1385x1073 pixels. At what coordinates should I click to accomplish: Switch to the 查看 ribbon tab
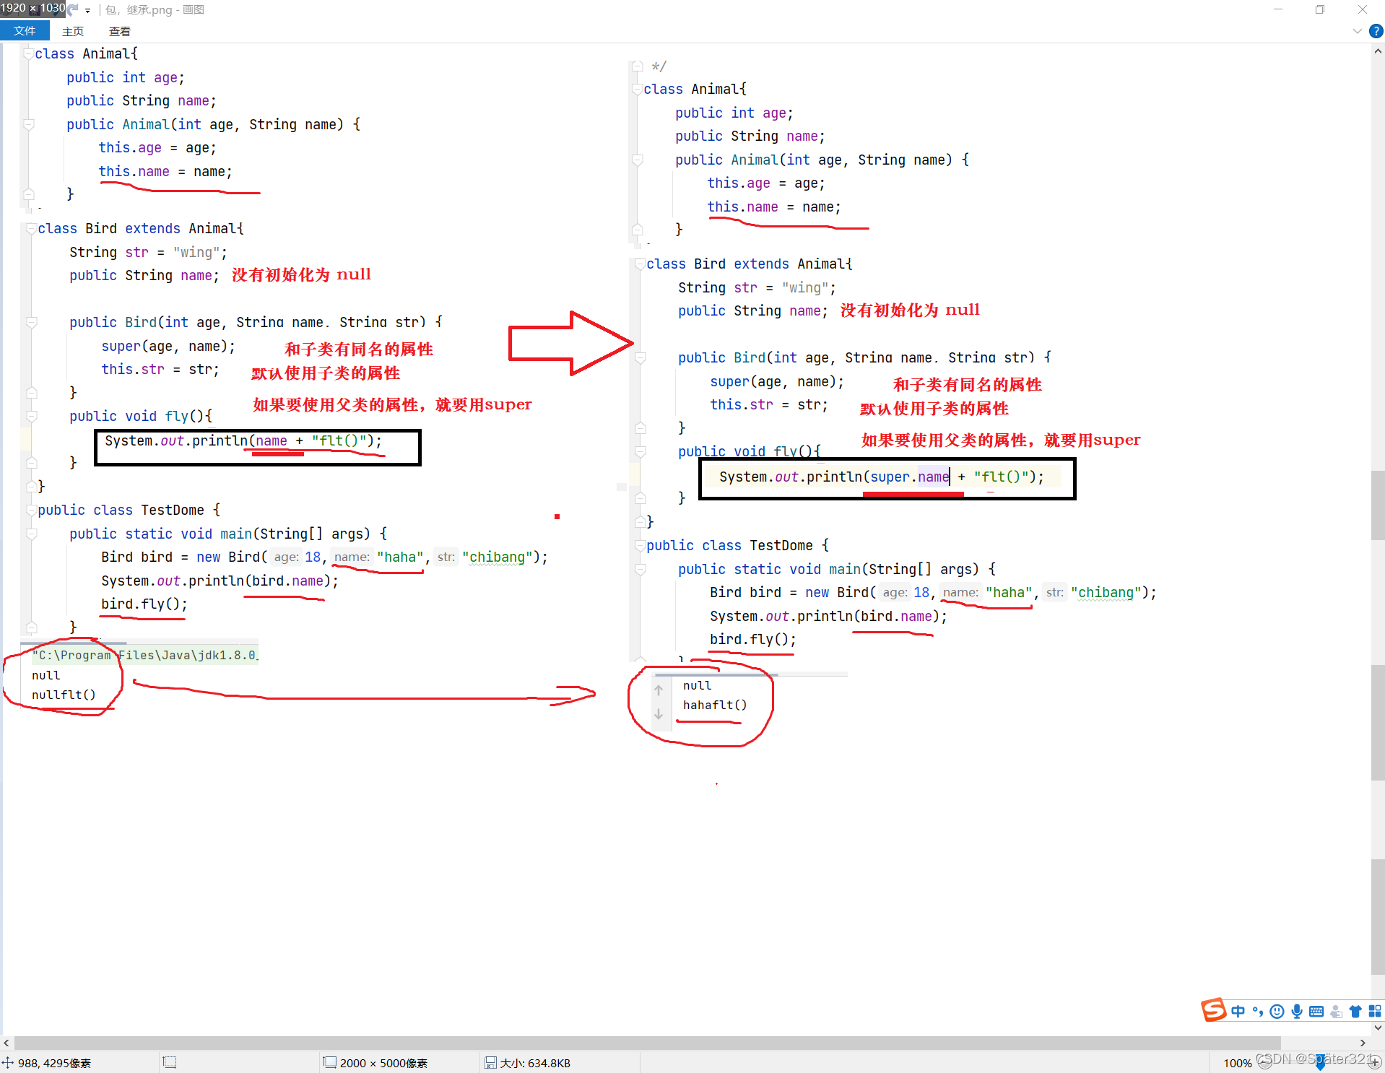point(120,31)
